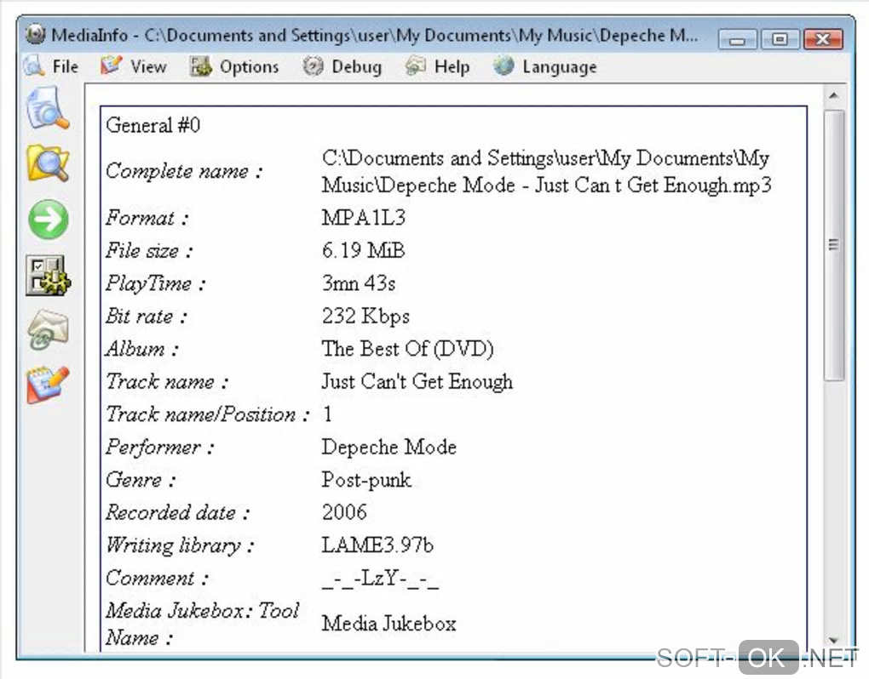This screenshot has width=869, height=679.
Task: Open the File menu
Action: [x=51, y=66]
